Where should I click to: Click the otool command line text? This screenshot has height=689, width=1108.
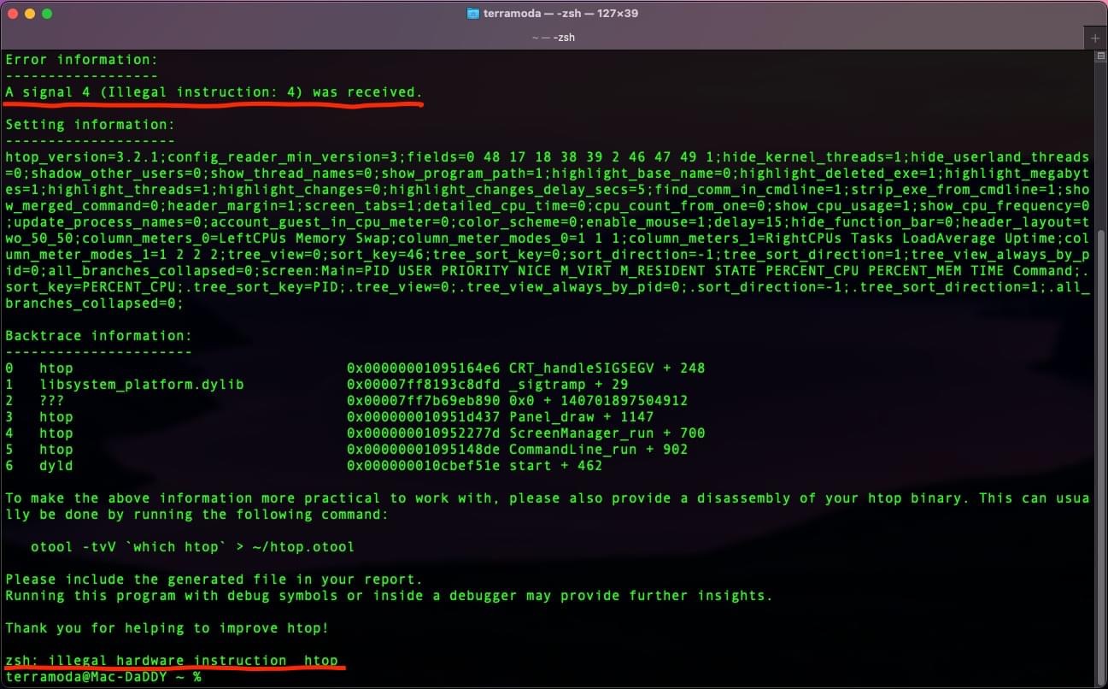tap(192, 547)
